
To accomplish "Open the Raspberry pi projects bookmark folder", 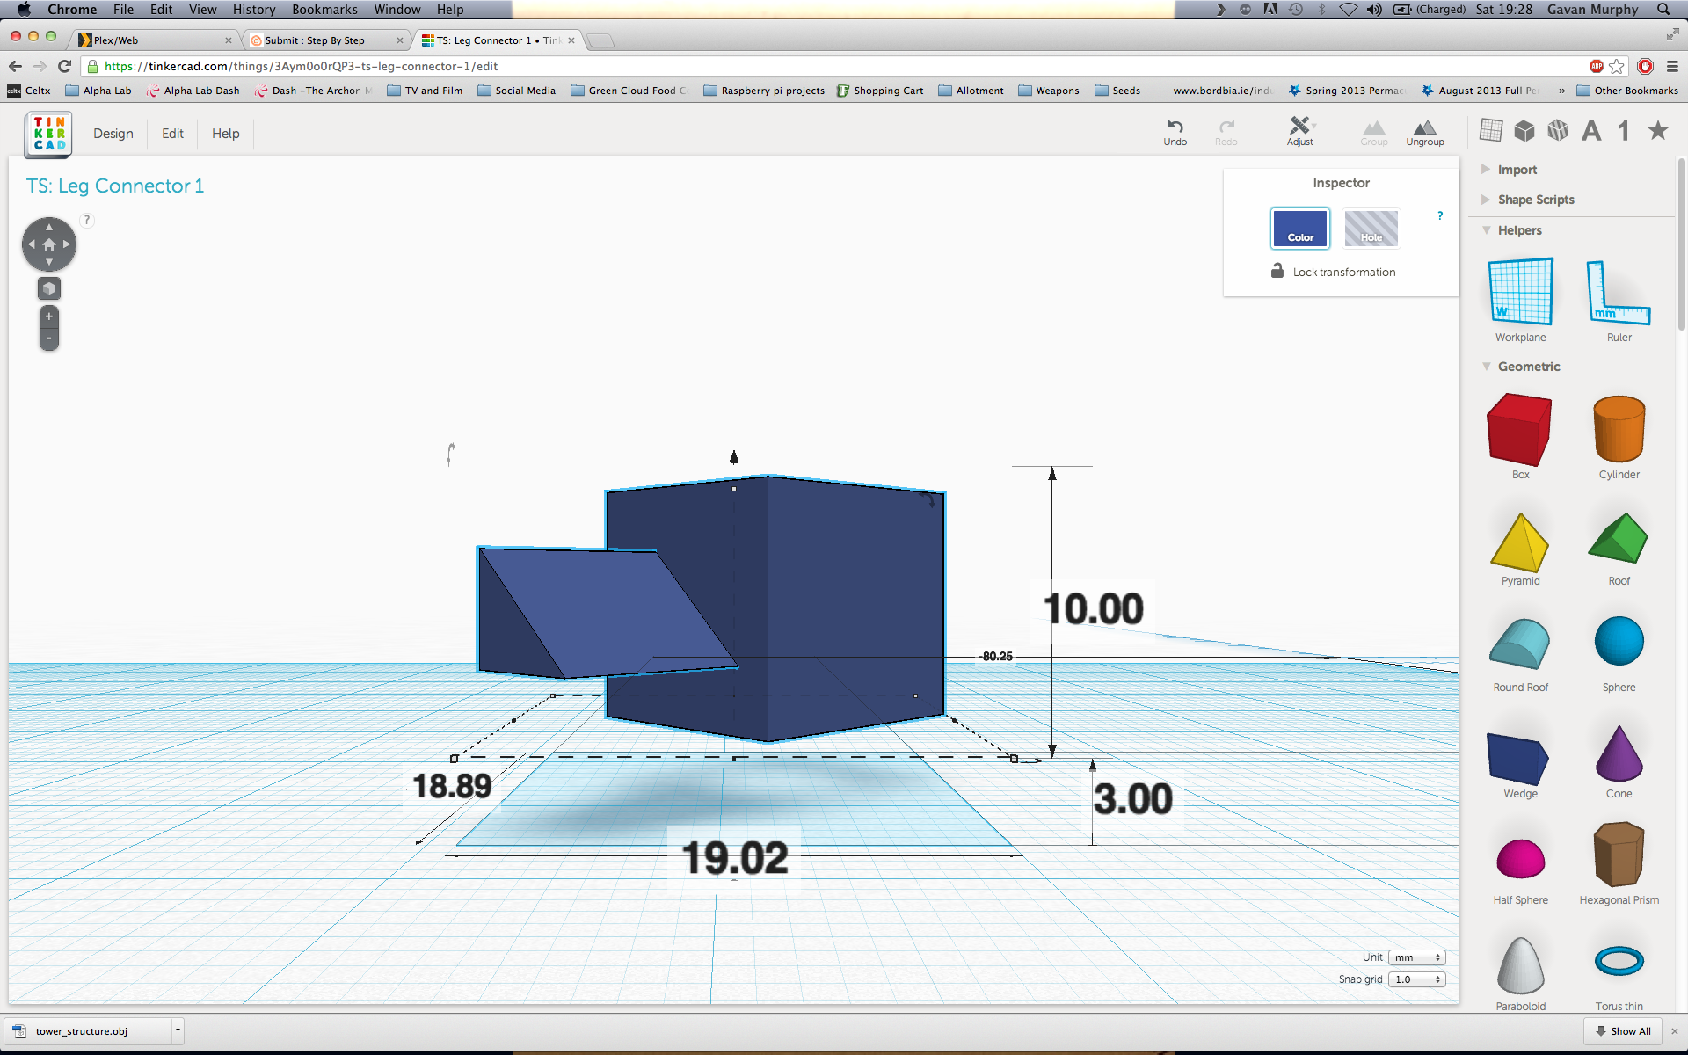I will click(x=764, y=91).
